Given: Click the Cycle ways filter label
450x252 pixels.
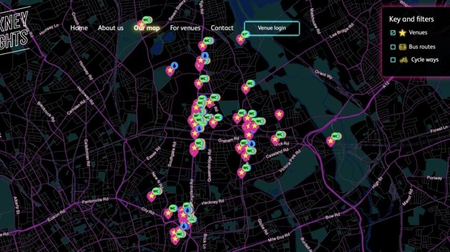Looking at the screenshot, I should pos(425,59).
